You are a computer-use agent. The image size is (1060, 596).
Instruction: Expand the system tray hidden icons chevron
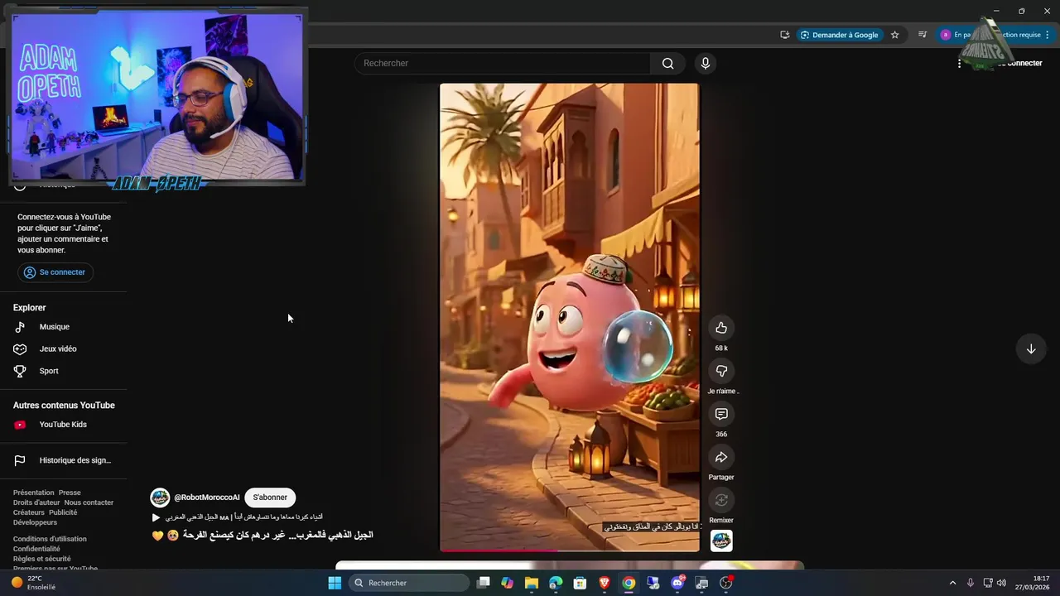click(952, 583)
